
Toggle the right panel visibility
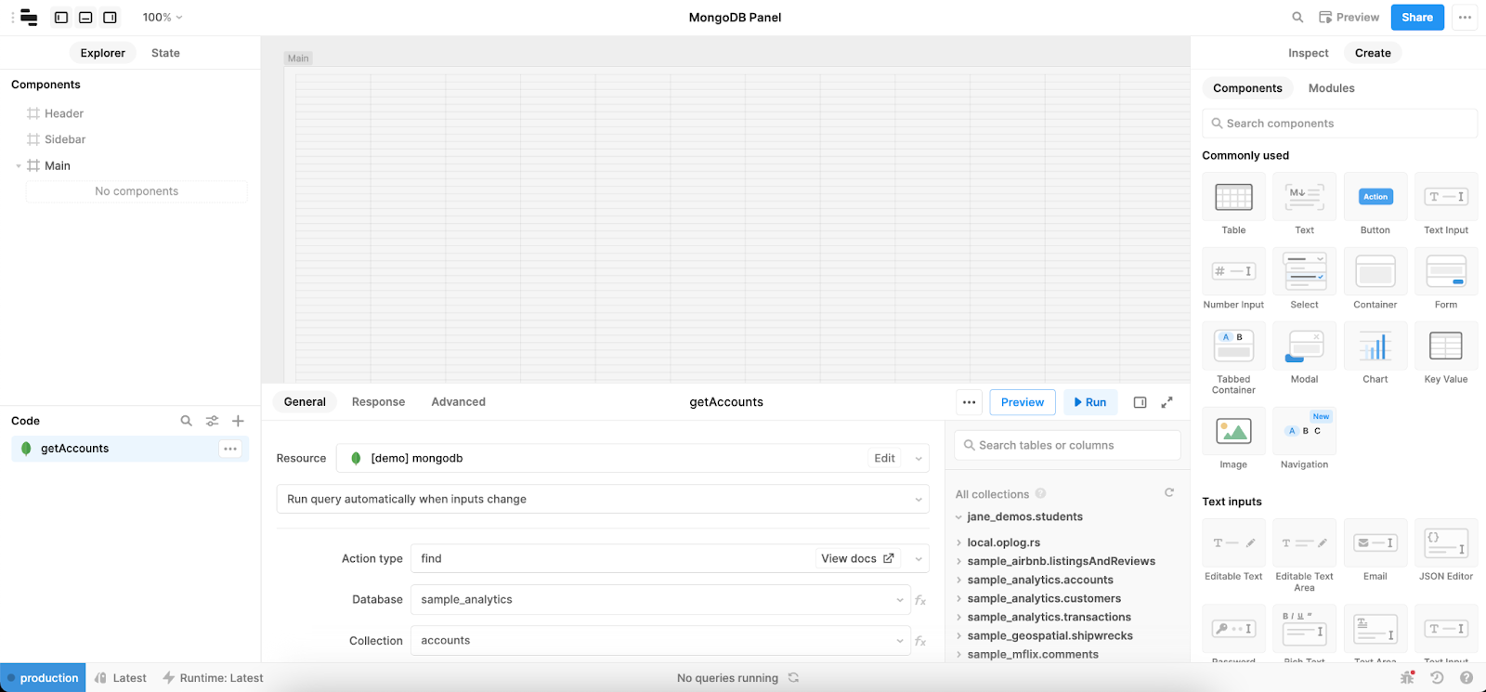coord(110,17)
